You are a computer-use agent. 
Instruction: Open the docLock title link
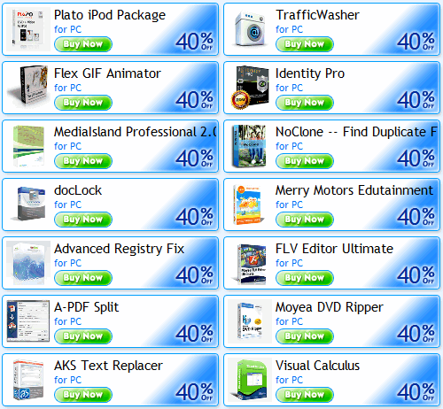(78, 190)
